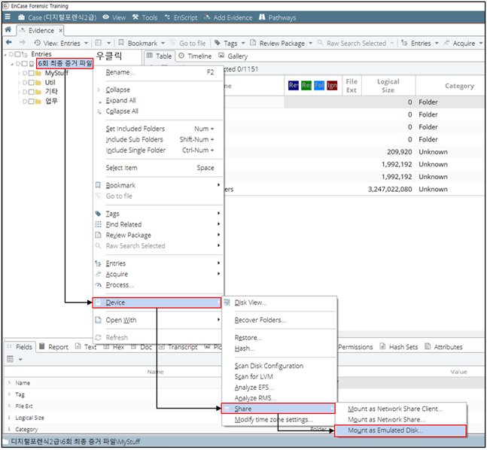Click the blue Rev column icon
This screenshot has height=450, width=487.
click(294, 85)
